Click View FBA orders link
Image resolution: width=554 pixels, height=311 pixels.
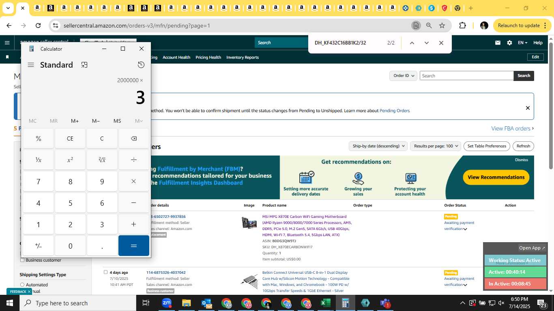click(x=512, y=128)
